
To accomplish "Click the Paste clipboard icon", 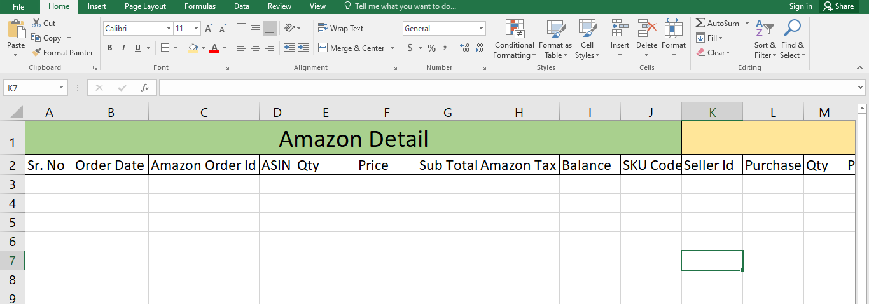I will pyautogui.click(x=16, y=30).
